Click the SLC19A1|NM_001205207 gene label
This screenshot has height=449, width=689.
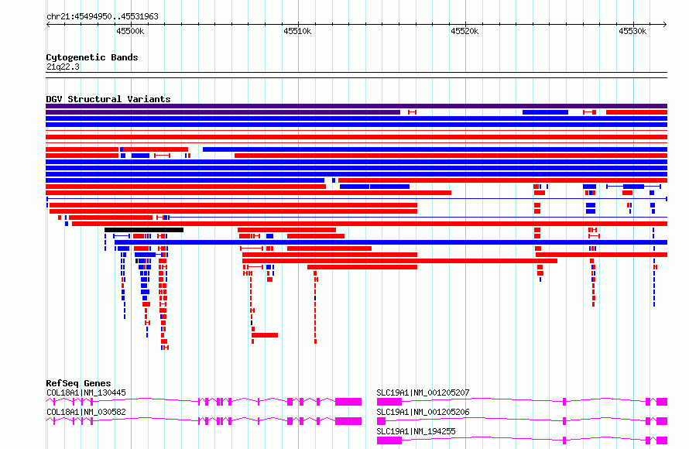pos(423,392)
